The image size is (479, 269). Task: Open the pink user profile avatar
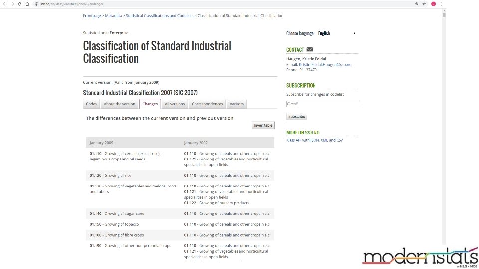coord(433,4)
